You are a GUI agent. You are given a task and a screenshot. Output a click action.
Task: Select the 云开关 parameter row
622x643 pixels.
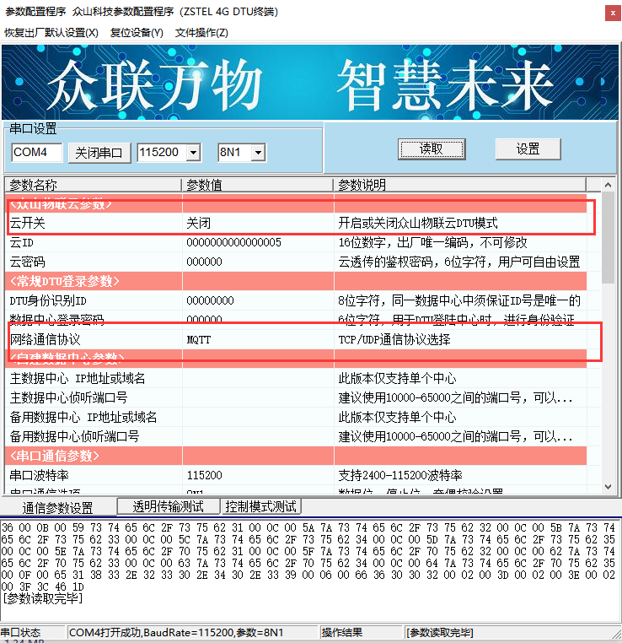[x=296, y=223]
